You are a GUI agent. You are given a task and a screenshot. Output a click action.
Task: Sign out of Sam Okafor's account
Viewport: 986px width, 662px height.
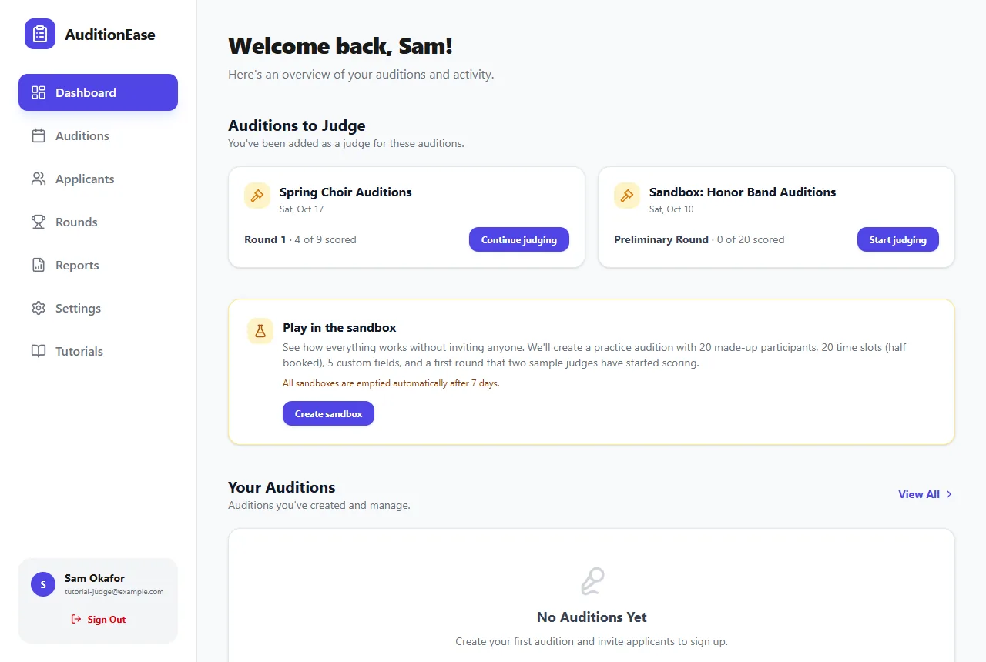(98, 619)
